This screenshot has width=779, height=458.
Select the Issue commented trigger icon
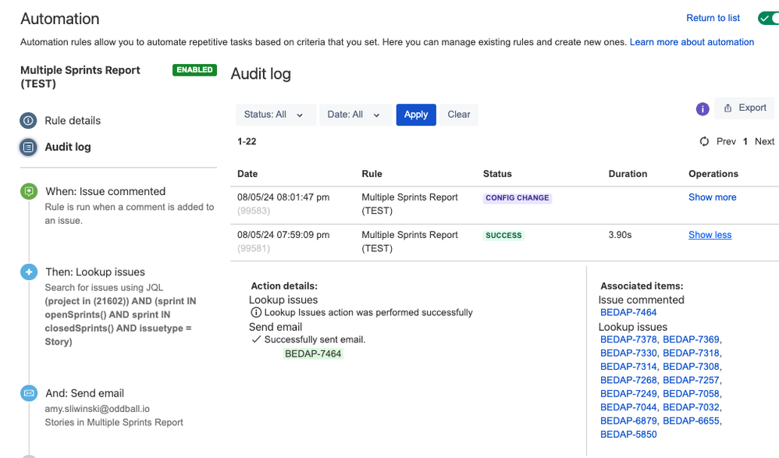tap(29, 191)
